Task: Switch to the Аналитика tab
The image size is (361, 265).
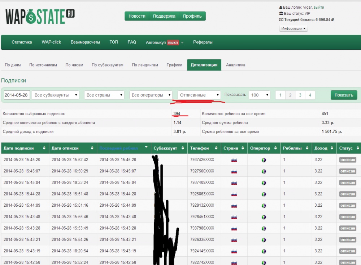Action: (235, 65)
